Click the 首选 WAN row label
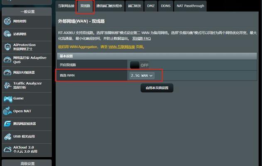Viewport: 262px width, 166px height. (67, 76)
